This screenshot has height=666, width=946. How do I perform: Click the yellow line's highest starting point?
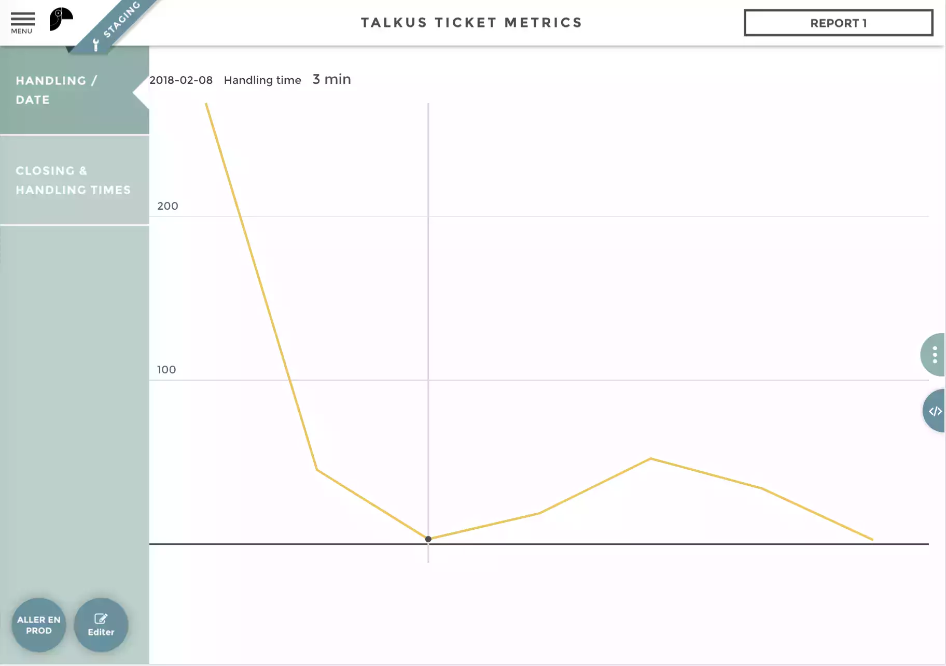(x=206, y=104)
